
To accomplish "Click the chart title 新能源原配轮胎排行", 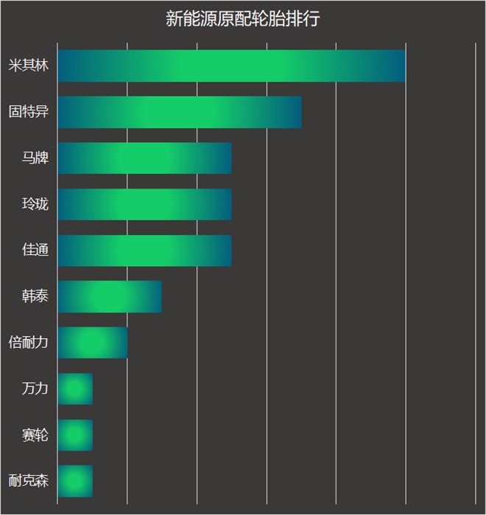I will 242,19.
